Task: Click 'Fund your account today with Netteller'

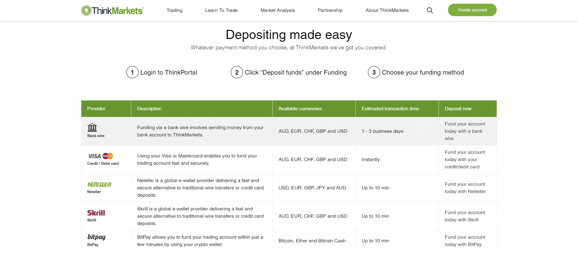Action: pyautogui.click(x=465, y=188)
